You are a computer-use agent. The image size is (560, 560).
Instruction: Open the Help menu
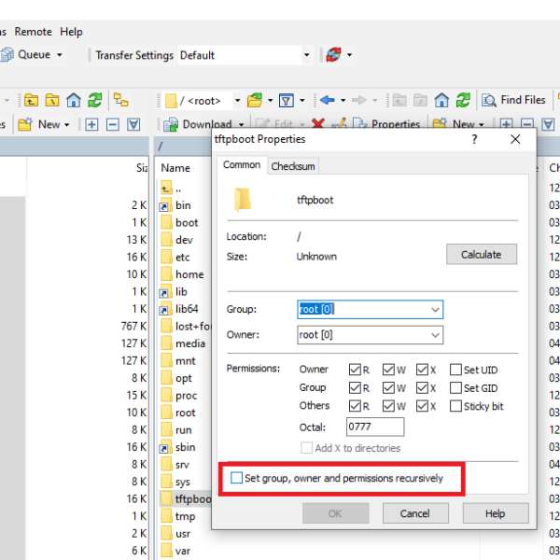pos(72,31)
